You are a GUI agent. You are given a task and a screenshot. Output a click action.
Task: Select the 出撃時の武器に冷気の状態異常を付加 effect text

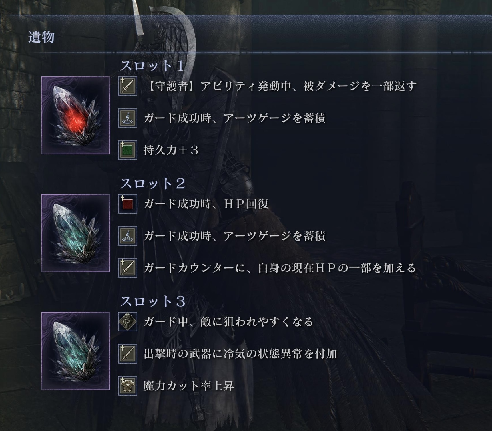click(x=240, y=354)
